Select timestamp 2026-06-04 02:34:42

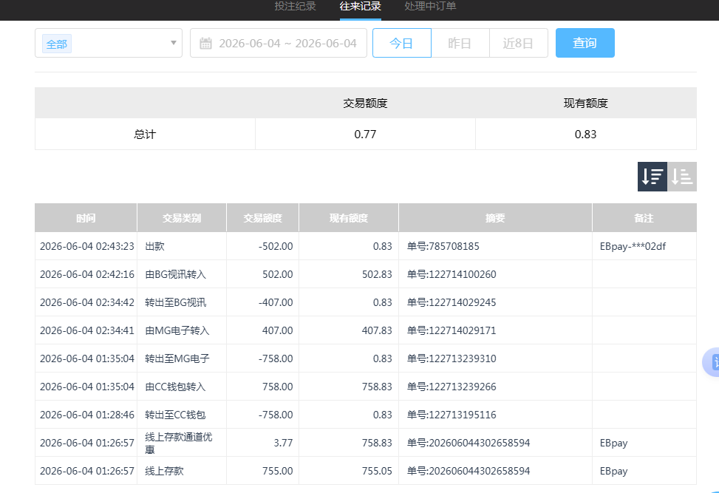pyautogui.click(x=87, y=302)
